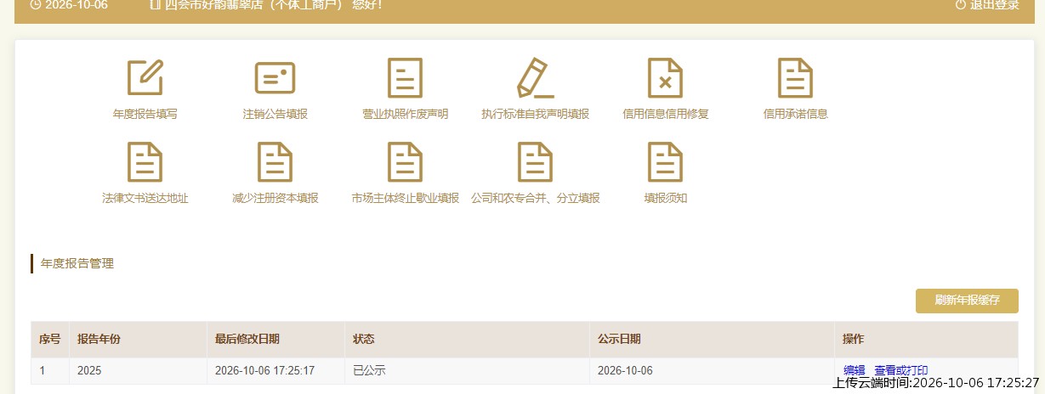Click 查看或打印 for the 2025 report
Image resolution: width=1045 pixels, height=394 pixels.
pos(900,370)
